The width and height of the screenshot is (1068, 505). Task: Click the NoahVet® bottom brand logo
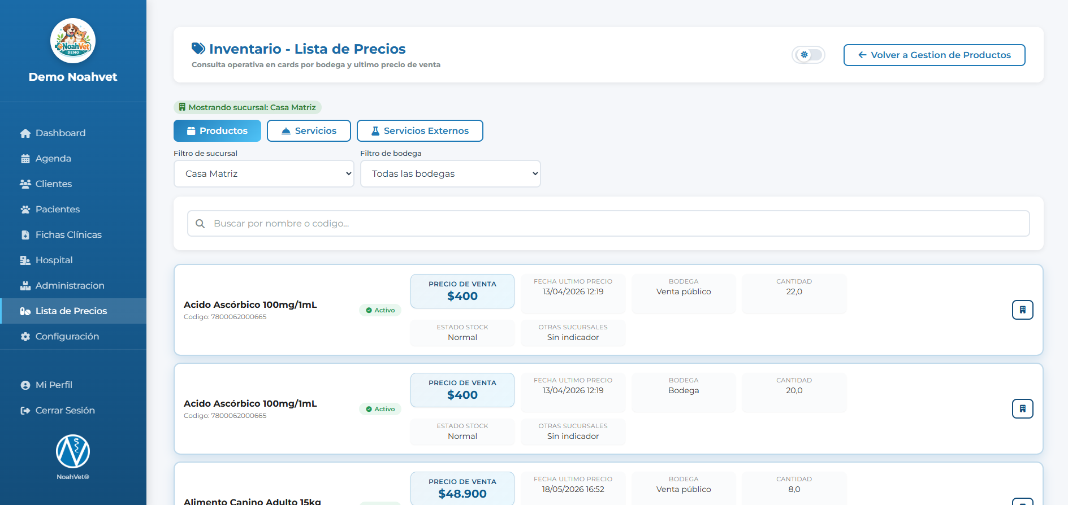point(73,451)
